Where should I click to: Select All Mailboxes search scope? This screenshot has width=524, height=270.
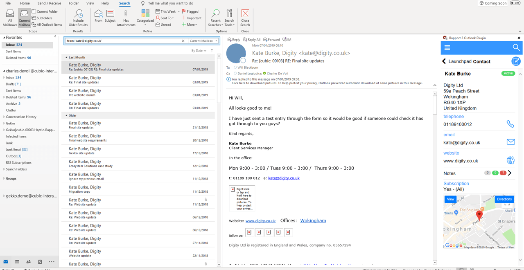coord(10,18)
